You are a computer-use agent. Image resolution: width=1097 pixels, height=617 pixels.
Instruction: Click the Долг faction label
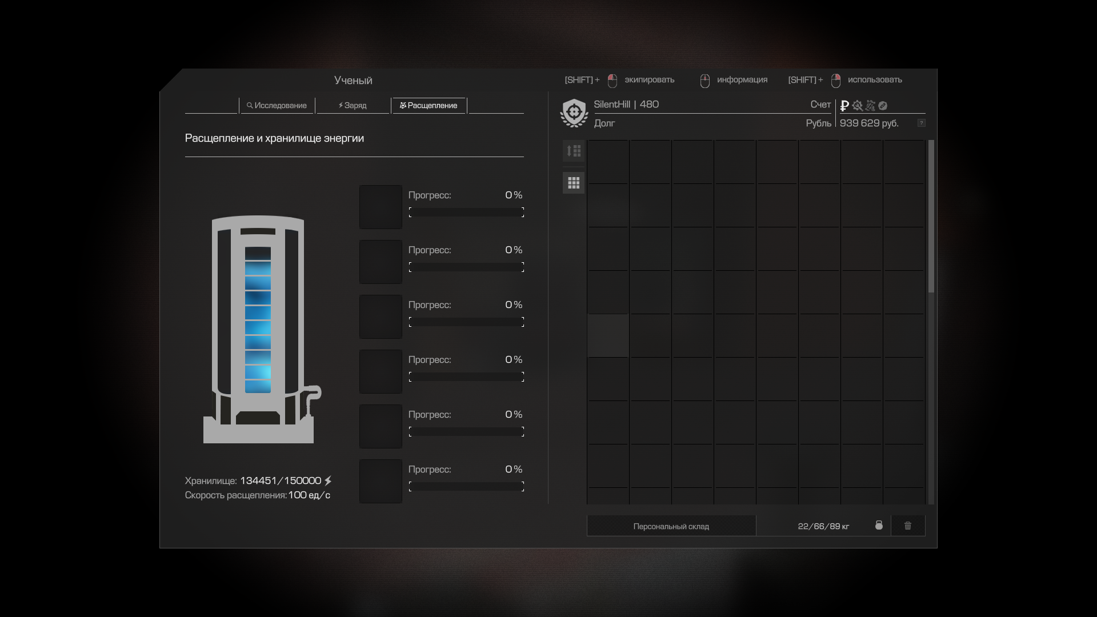(604, 123)
